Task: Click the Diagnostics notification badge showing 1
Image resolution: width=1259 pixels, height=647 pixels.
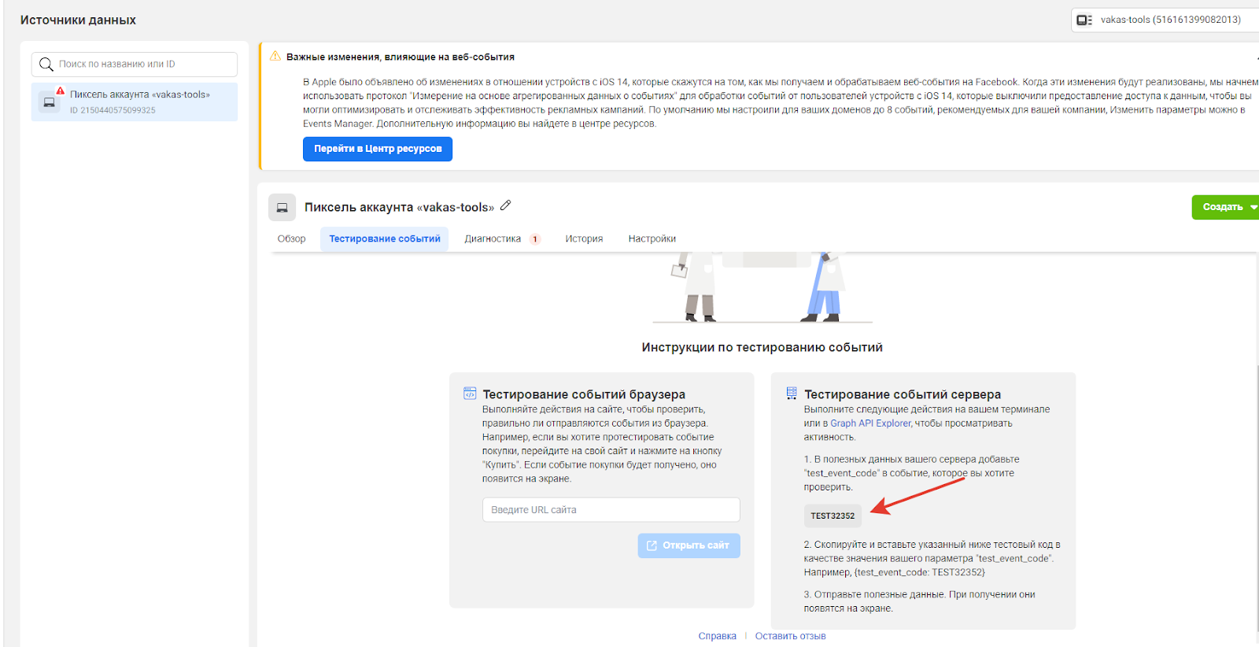Action: pos(535,239)
